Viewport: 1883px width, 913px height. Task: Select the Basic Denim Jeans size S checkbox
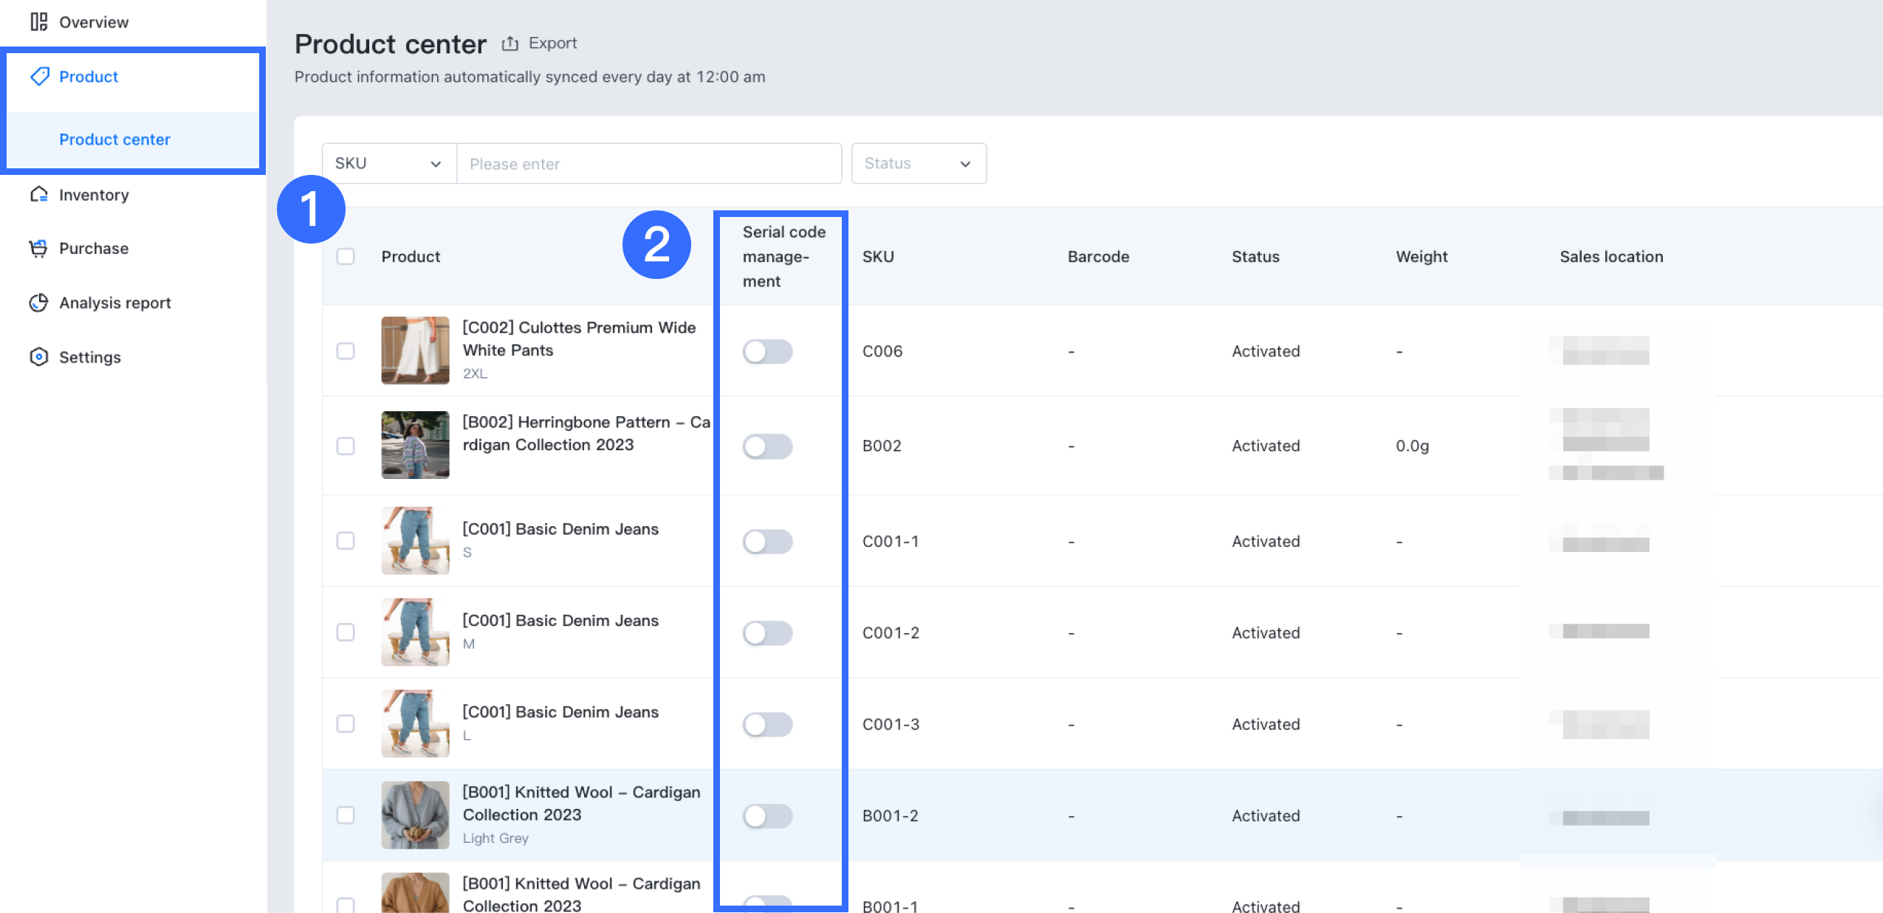pyautogui.click(x=346, y=541)
